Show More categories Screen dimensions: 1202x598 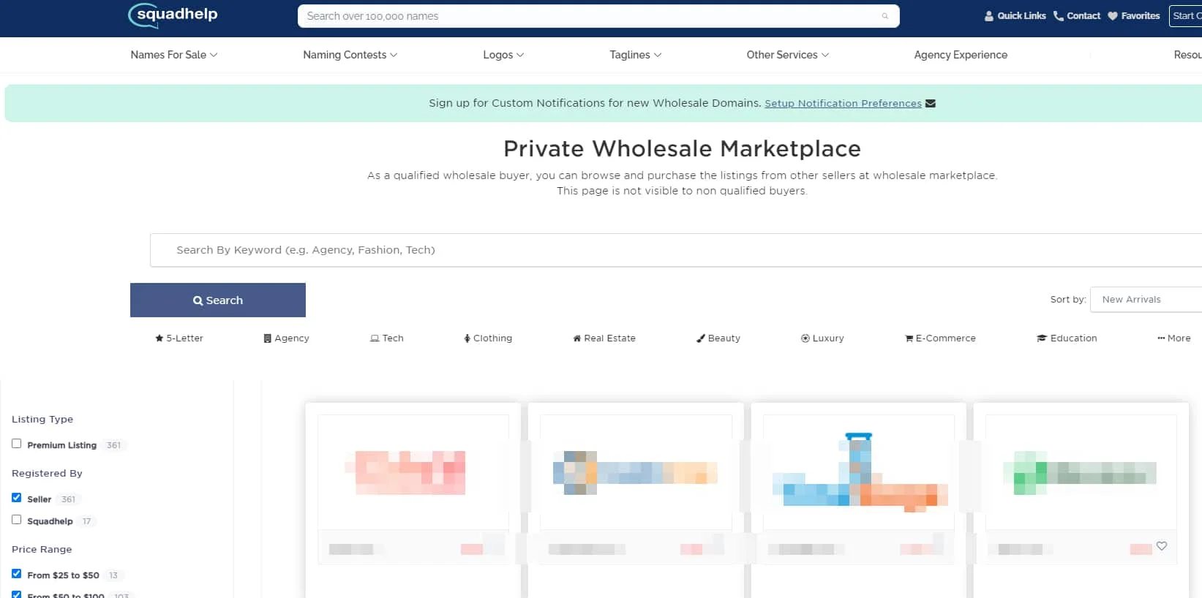[x=1174, y=338]
